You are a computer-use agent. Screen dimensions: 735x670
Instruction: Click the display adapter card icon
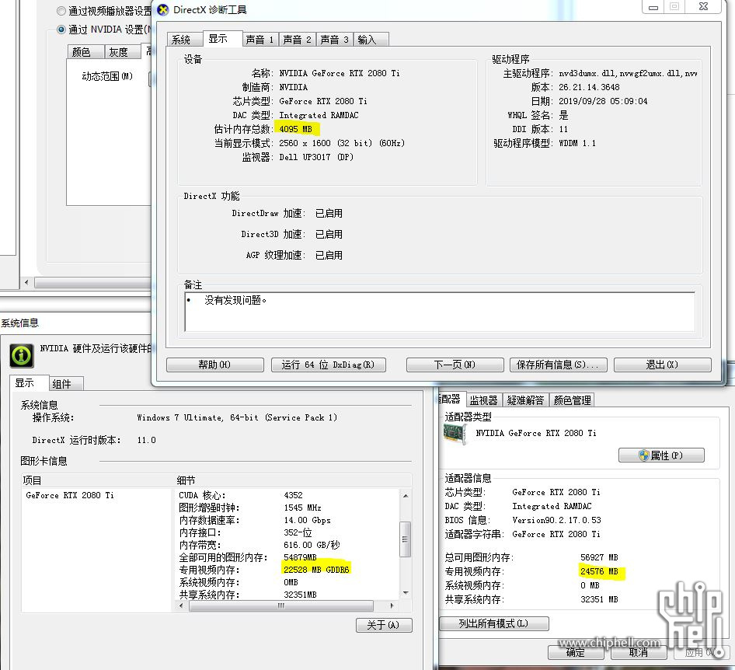pos(455,434)
